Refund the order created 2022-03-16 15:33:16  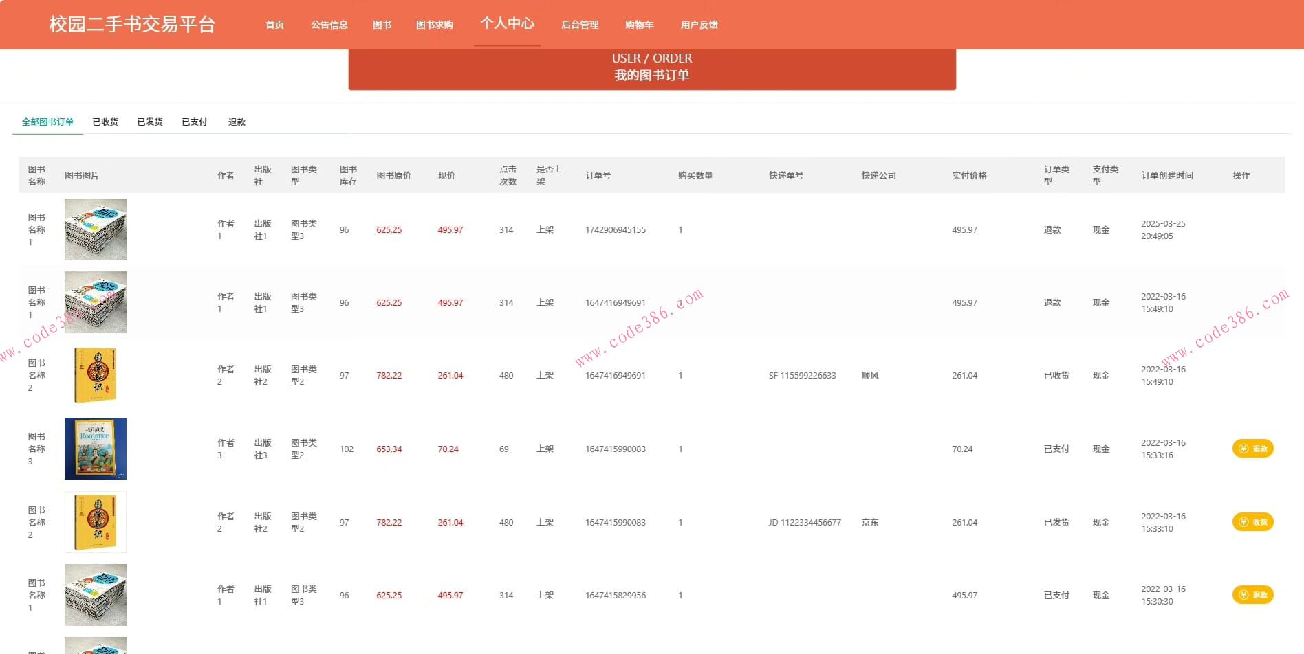1252,449
